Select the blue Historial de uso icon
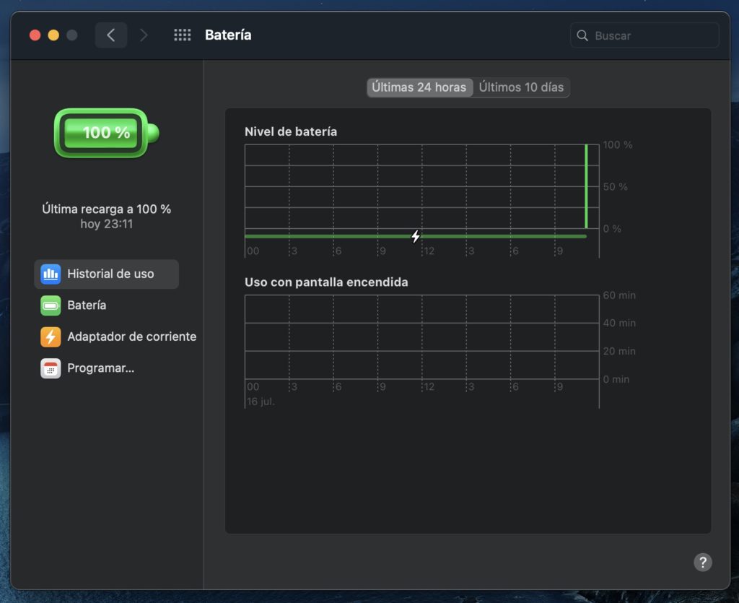 pos(51,274)
